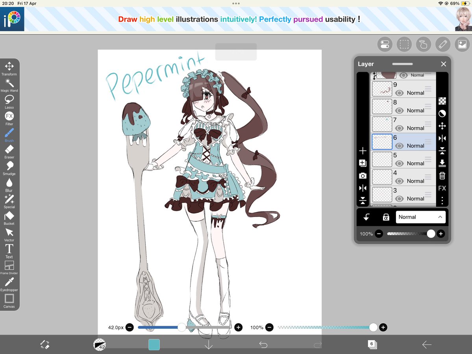
Task: Delete the selected layer with trash icon
Action: coord(442,176)
